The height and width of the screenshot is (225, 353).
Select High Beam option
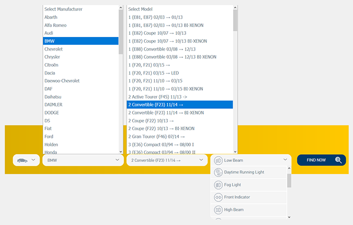click(x=249, y=210)
